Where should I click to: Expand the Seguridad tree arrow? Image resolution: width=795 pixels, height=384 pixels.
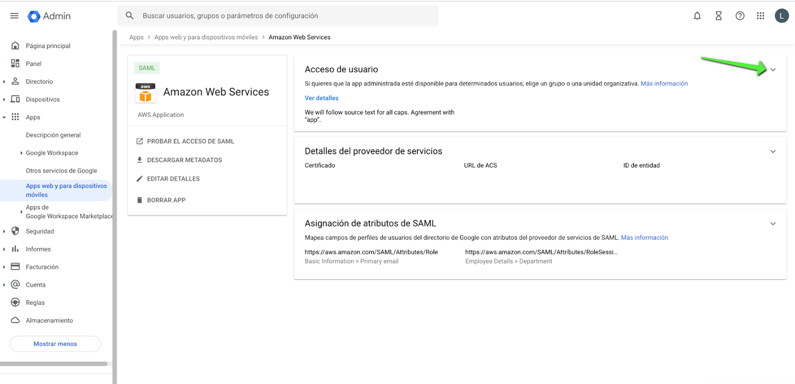4,231
